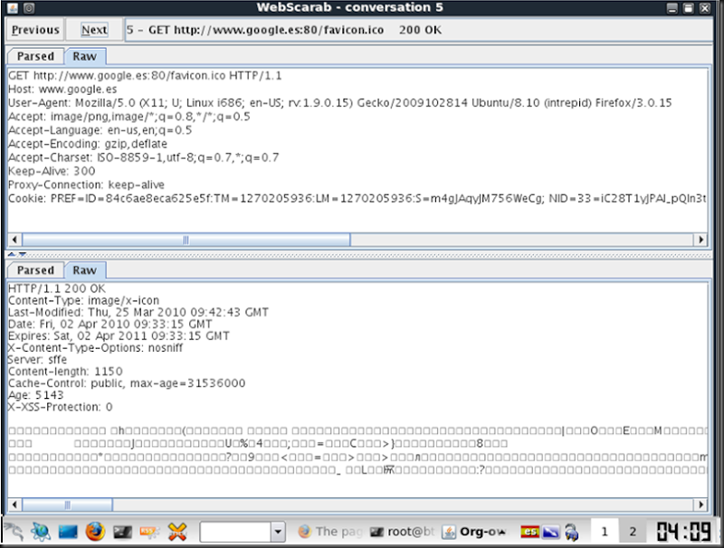The width and height of the screenshot is (724, 548).
Task: Select the request pane Raw tab
Action: [x=85, y=56]
